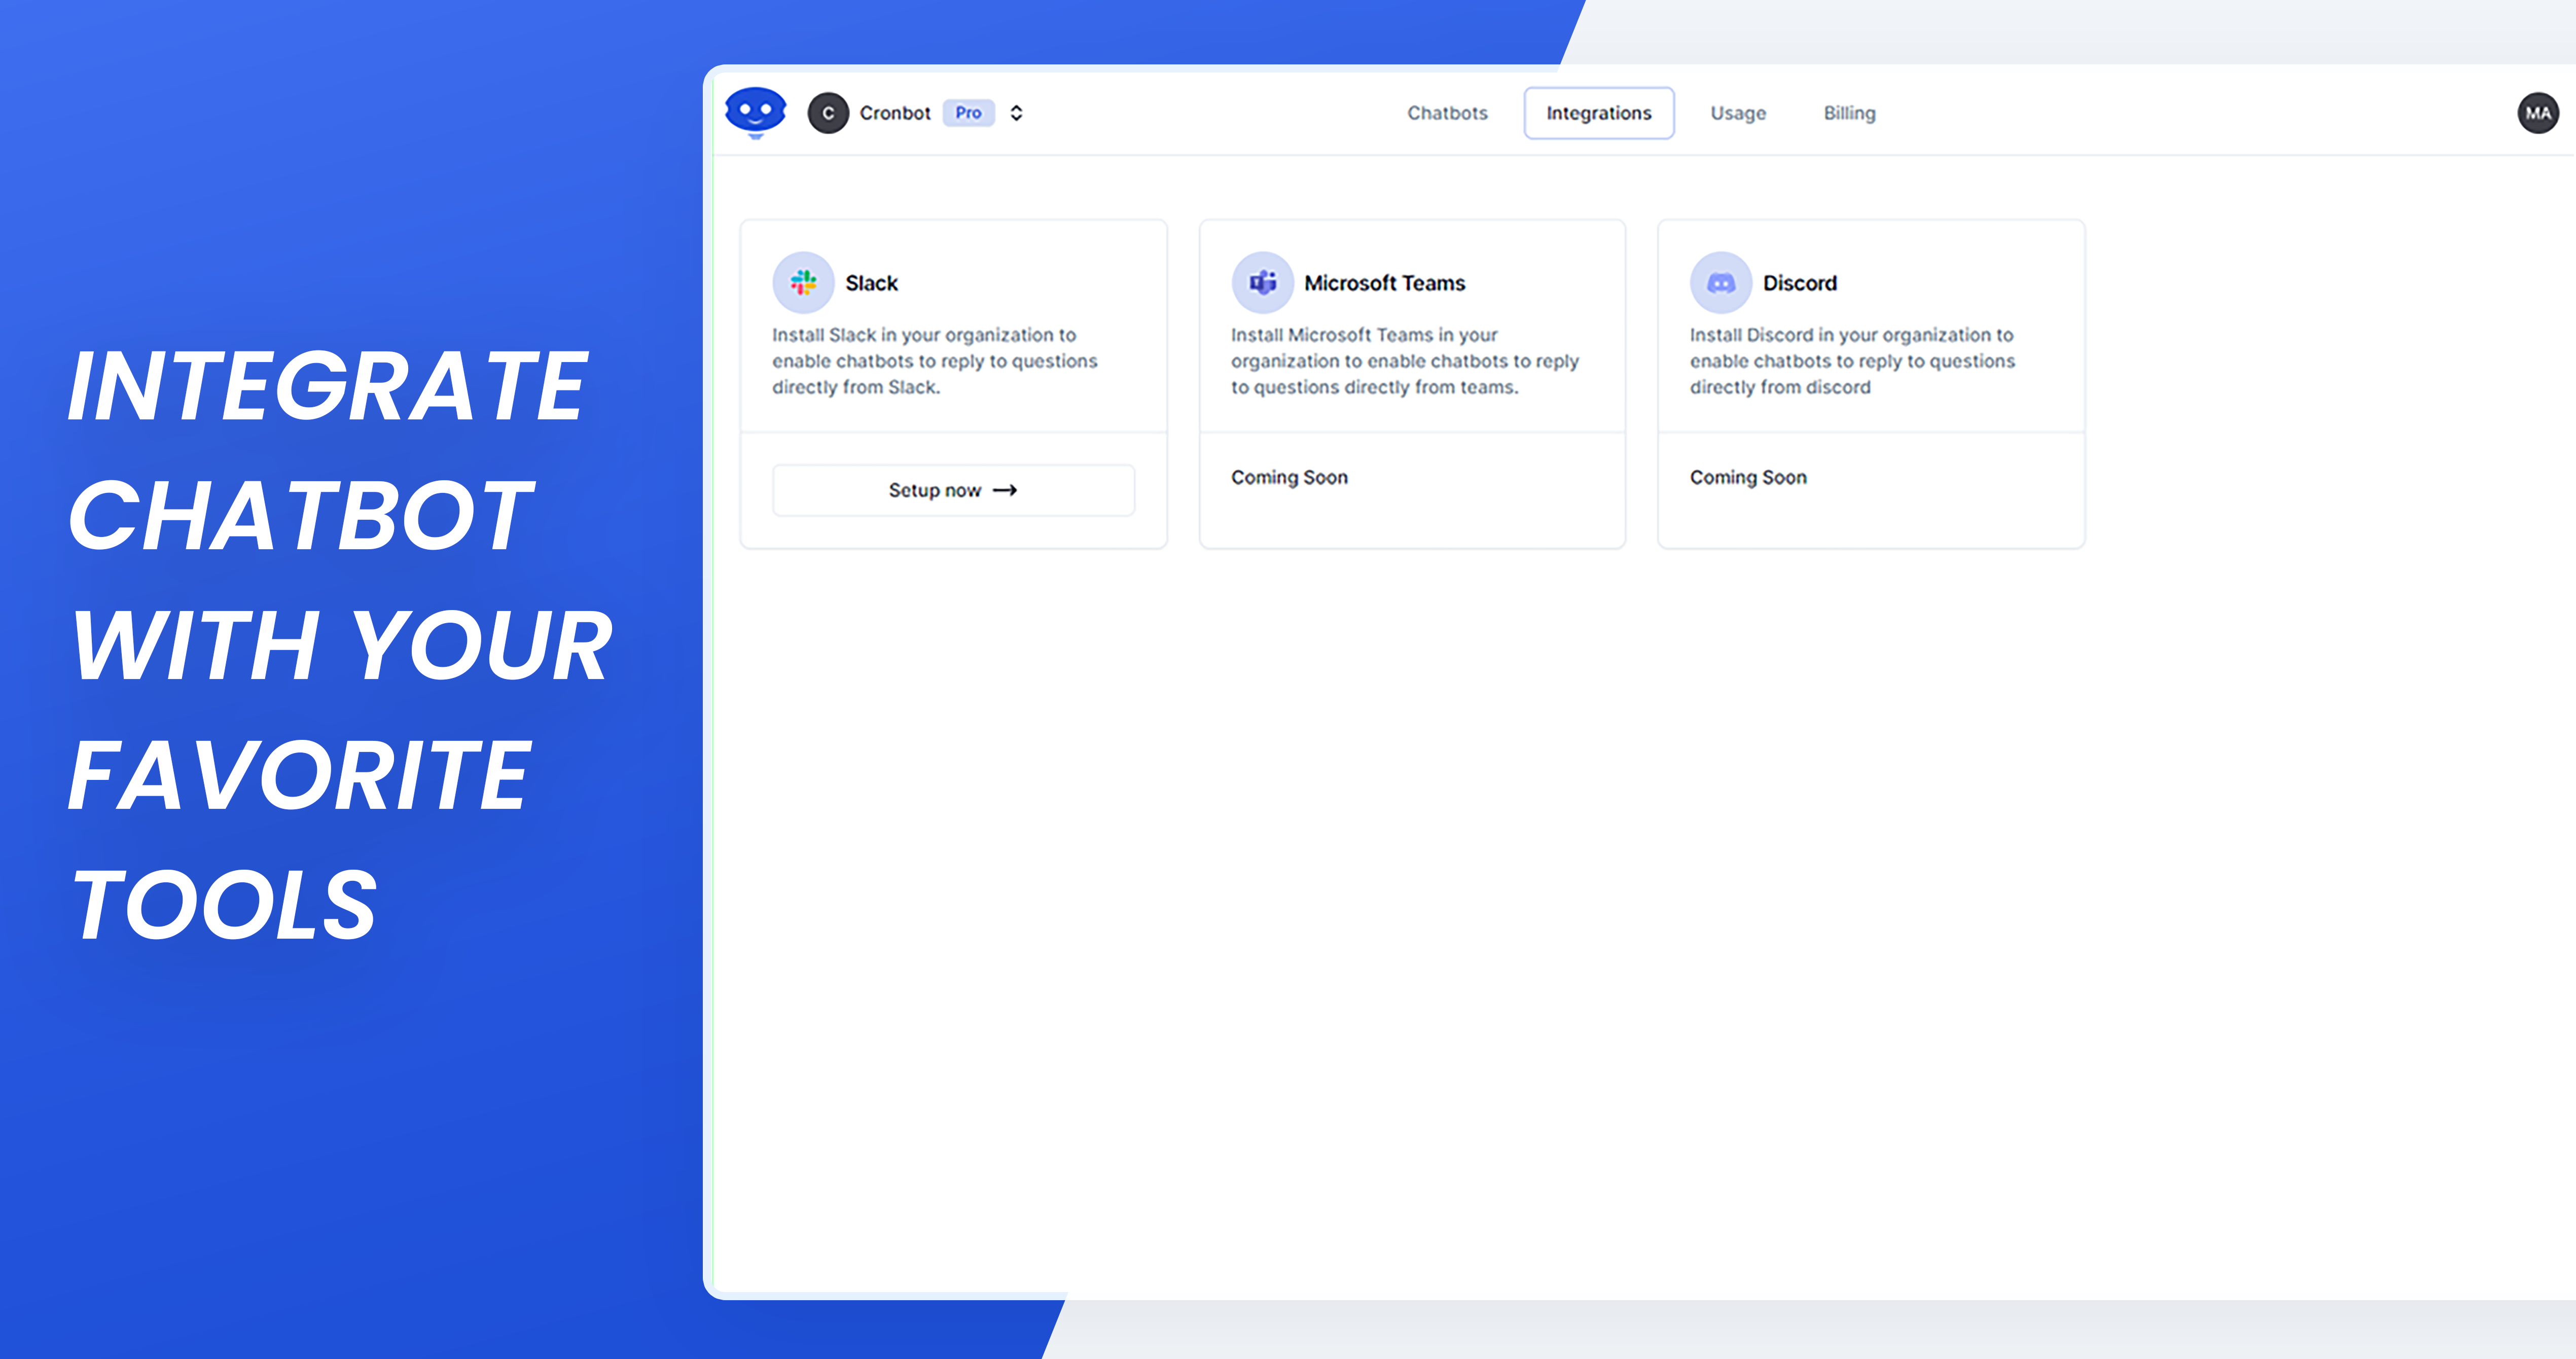Click the Cronbot workspace avatar circle
Screen dimensions: 2576x1359
tap(828, 113)
